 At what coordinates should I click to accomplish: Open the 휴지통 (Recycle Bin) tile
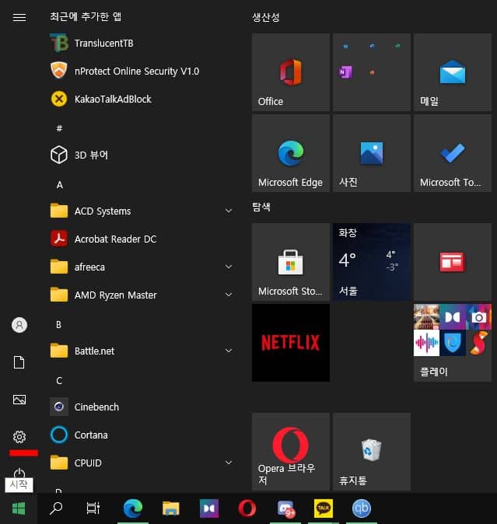click(x=372, y=452)
